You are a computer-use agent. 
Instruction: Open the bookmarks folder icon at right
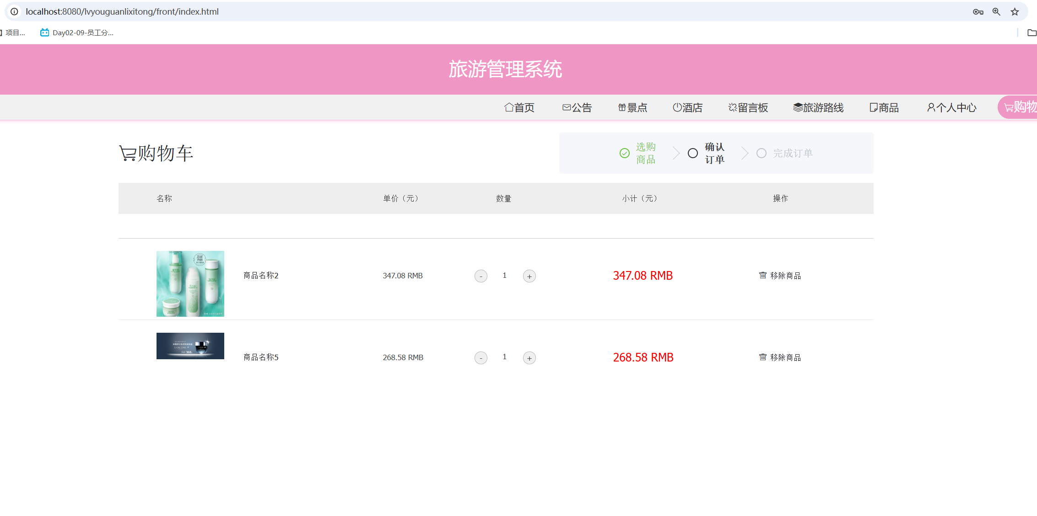point(1032,32)
